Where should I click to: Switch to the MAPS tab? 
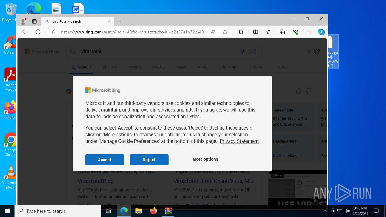pos(181,67)
